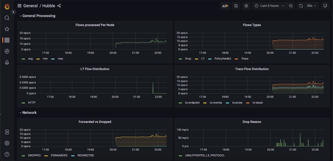This screenshot has width=333, height=161.
Task: Open the Explore compass icon
Action: coord(7,51)
